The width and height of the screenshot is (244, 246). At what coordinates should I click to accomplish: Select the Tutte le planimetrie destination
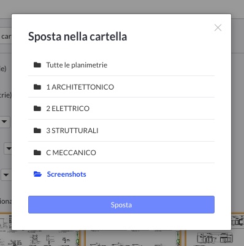tap(77, 65)
